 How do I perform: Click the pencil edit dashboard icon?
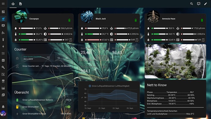205,4
